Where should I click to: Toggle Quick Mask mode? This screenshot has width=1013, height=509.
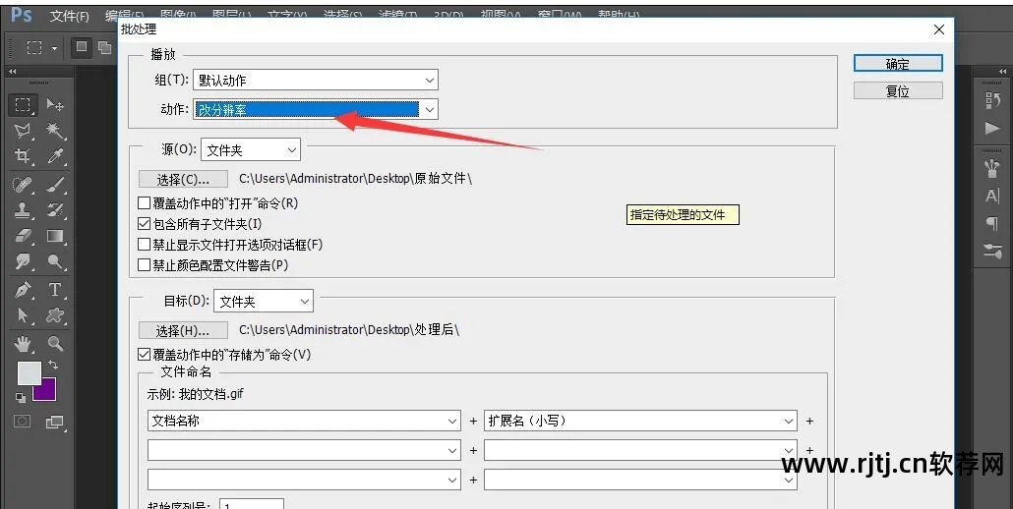23,422
